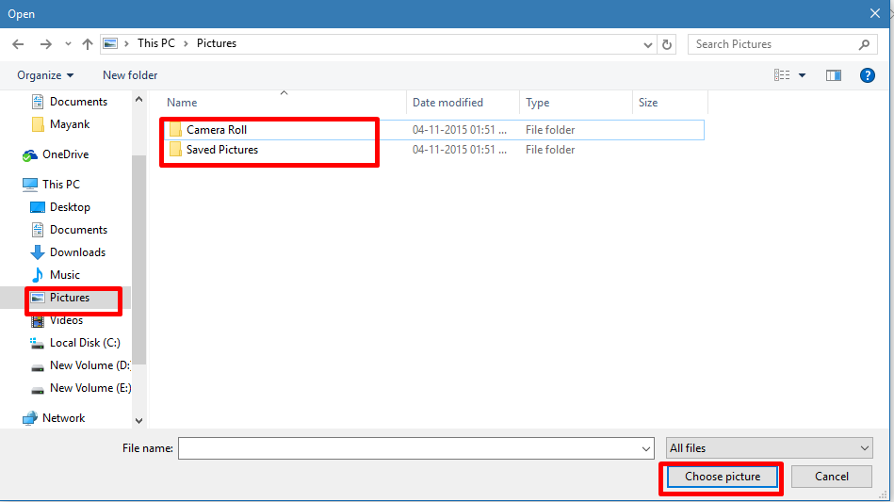Click the OneDrive cloud icon
This screenshot has width=894, height=502.
29,155
